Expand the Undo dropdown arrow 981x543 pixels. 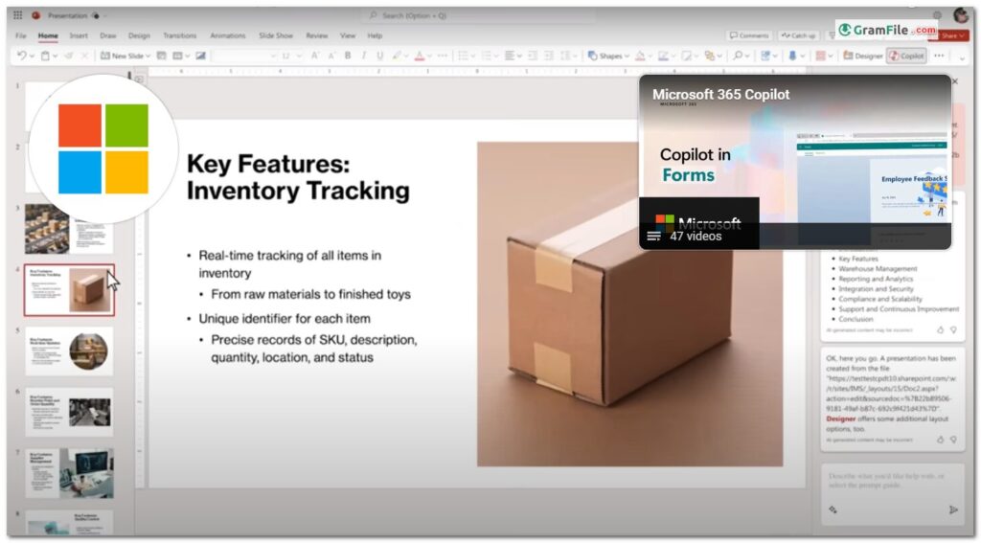[32, 57]
